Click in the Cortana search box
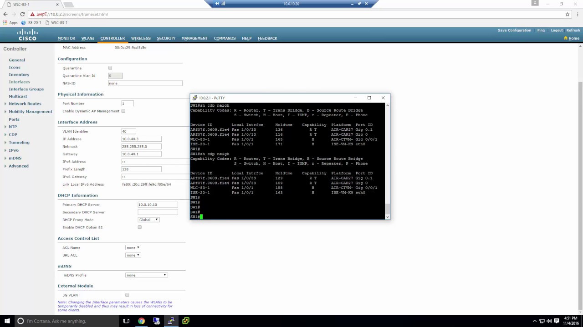583x327 pixels. [66, 321]
